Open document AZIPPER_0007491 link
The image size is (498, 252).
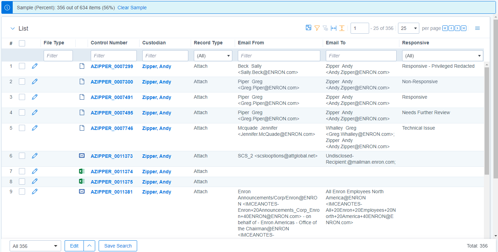[112, 97]
